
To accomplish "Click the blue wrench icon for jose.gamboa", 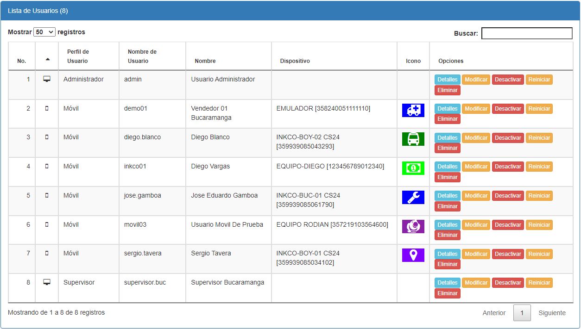I will coord(413,197).
